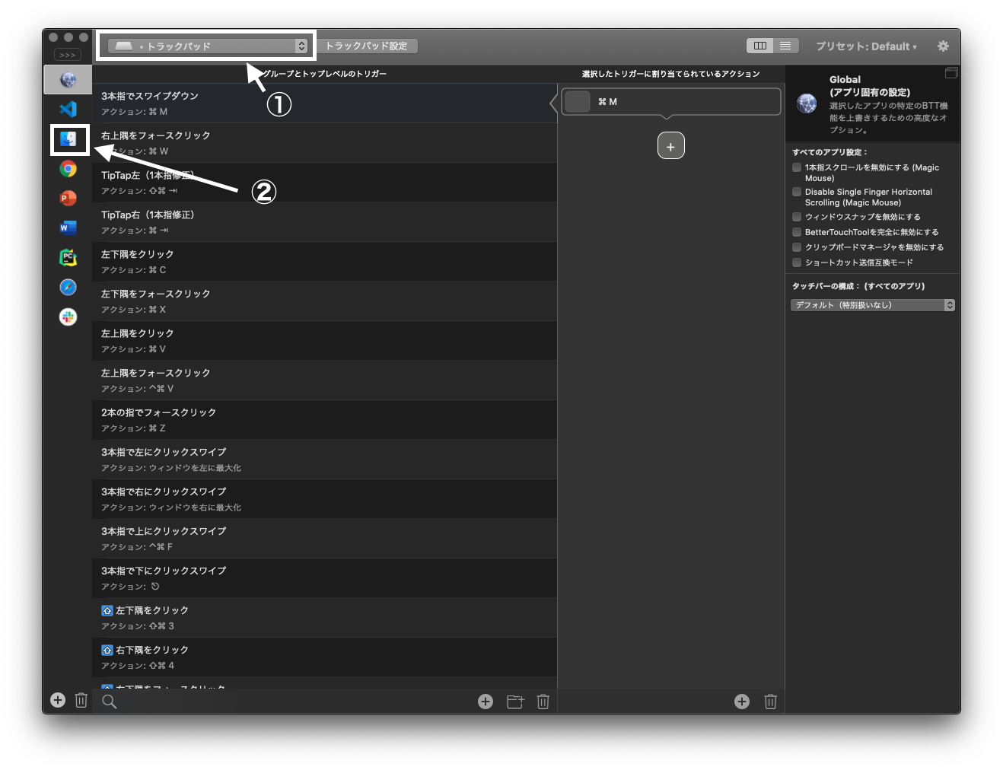Screen dimensions: 1003x770
Task: Select the 3本指で左にクリックスワイプ trigger
Action: coord(325,460)
